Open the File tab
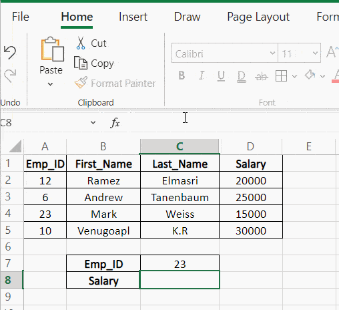The height and width of the screenshot is (310, 339). (x=21, y=17)
